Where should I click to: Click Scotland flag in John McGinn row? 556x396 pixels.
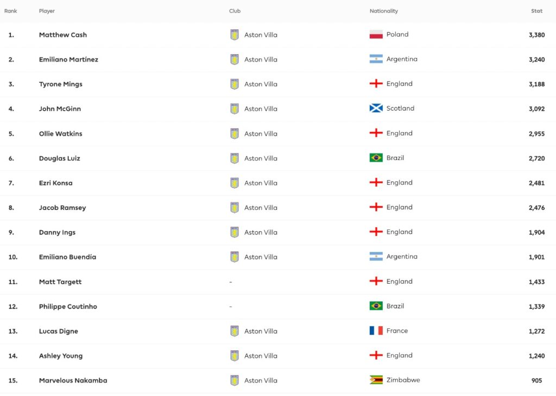pos(376,108)
